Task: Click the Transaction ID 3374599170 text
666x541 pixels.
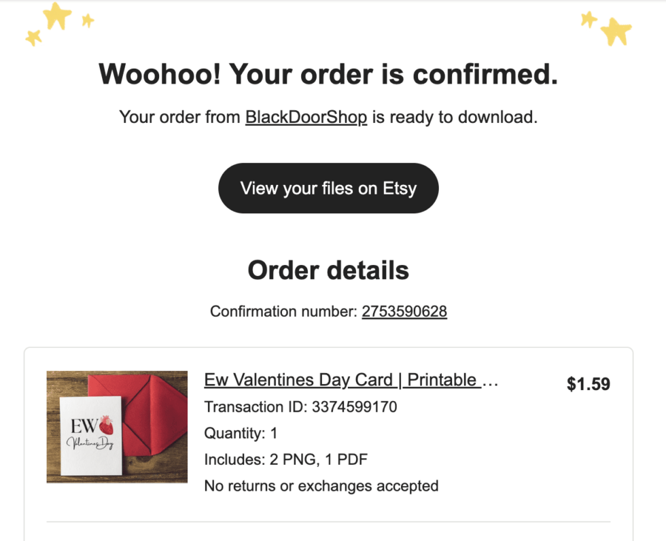Action: [x=300, y=407]
